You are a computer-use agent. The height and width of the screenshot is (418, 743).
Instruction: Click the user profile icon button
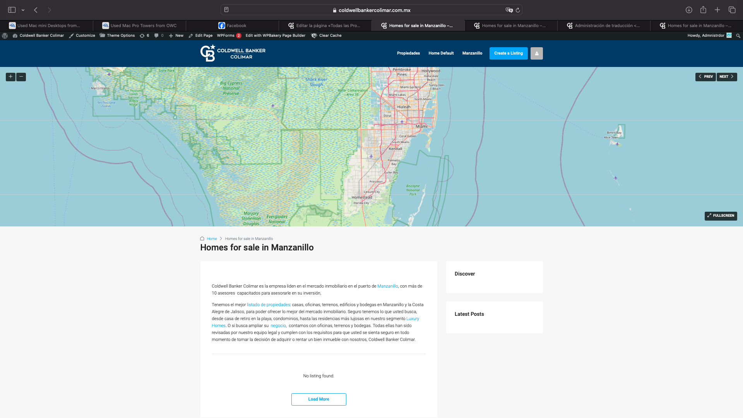536,53
